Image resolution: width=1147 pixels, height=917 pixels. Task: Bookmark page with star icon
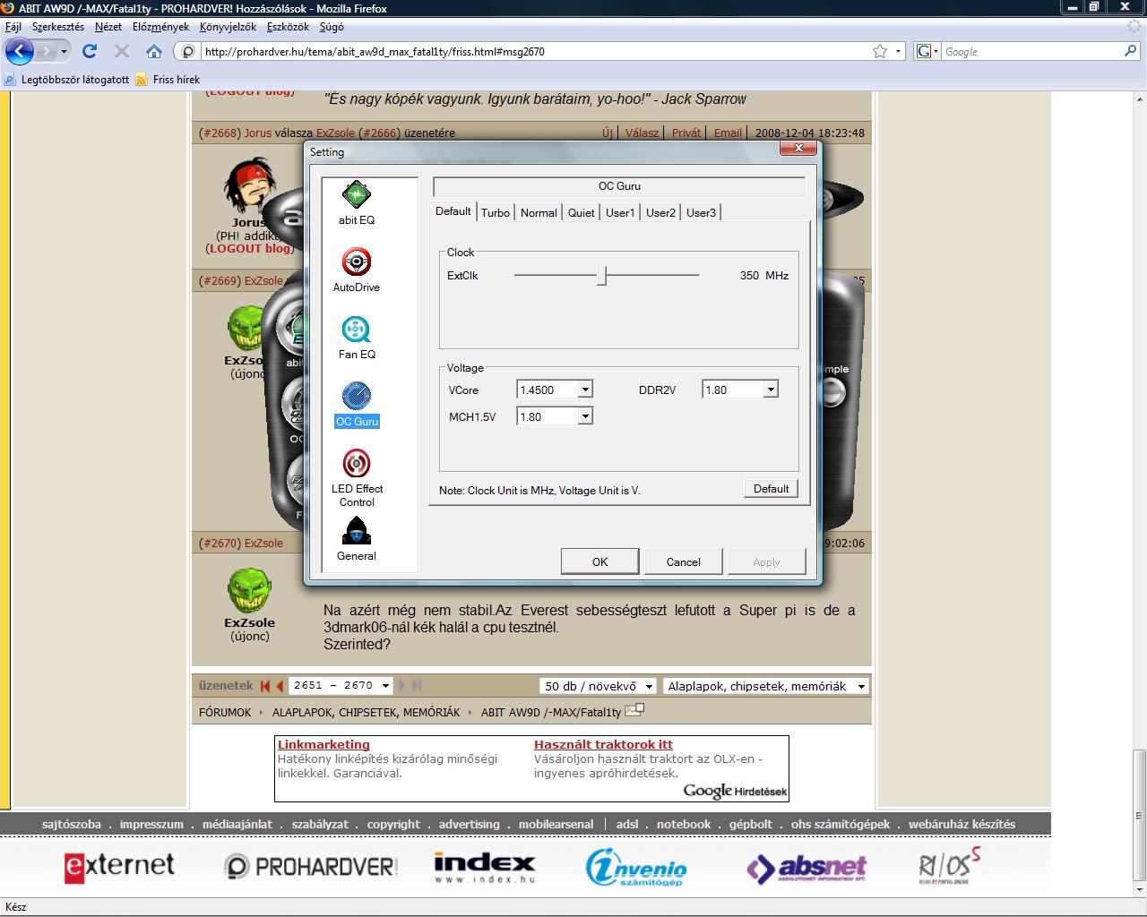pos(880,51)
